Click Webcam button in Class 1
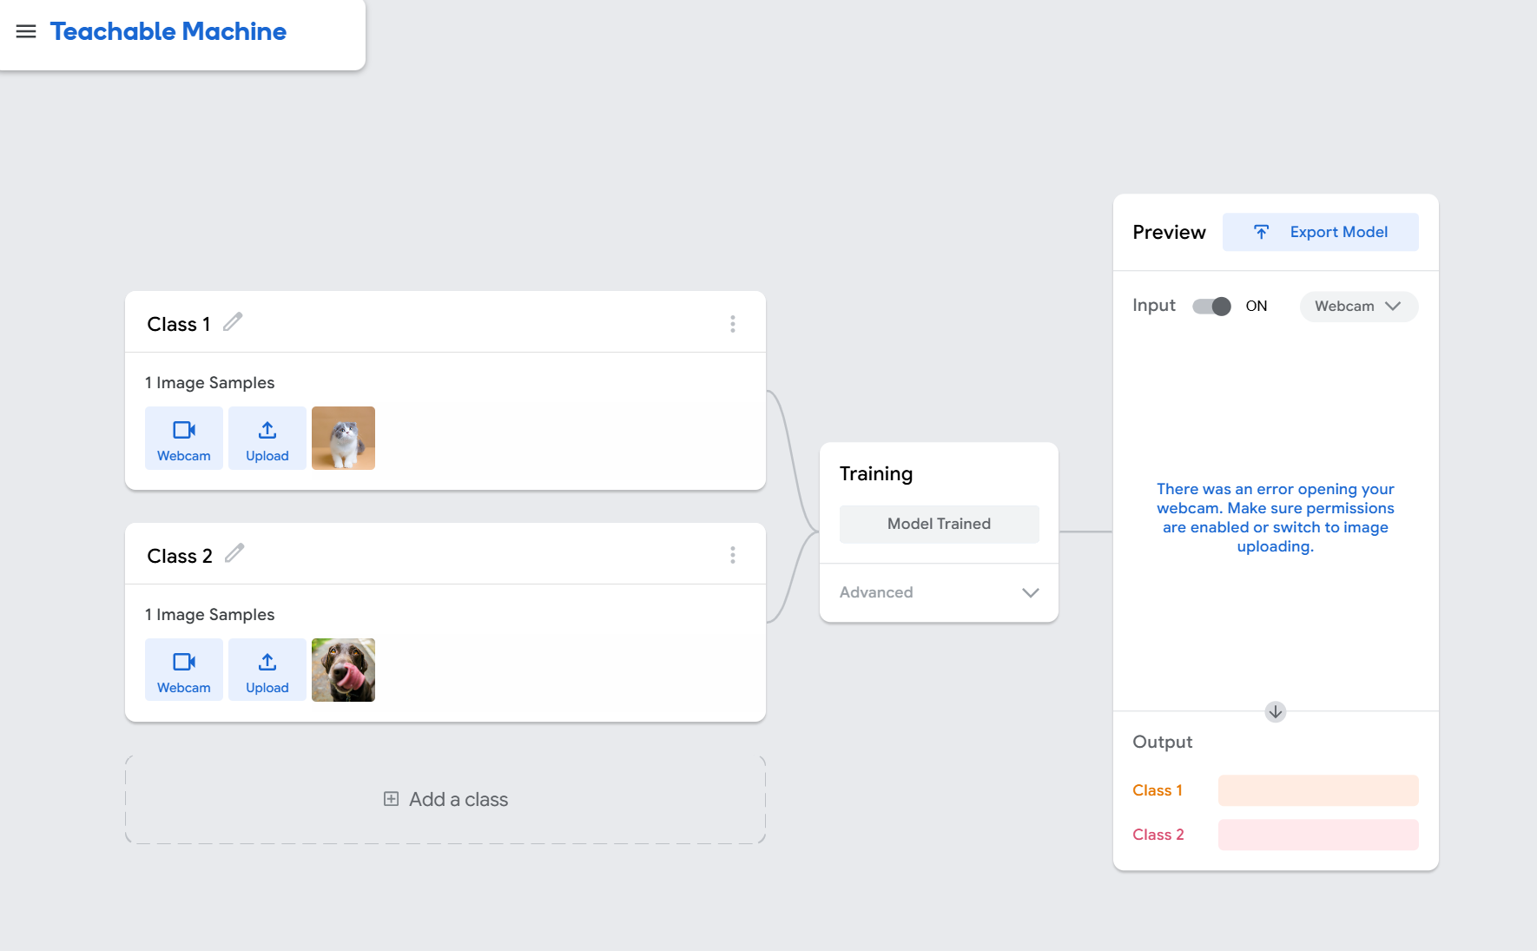 coord(184,439)
